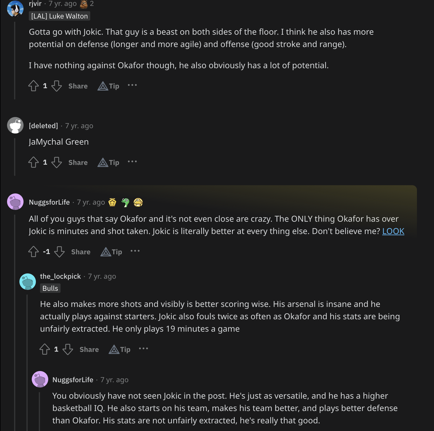Viewport: 434px width, 431px height.
Task: Click rjvir's [LAL] Luke Walton flair
Action: point(59,16)
